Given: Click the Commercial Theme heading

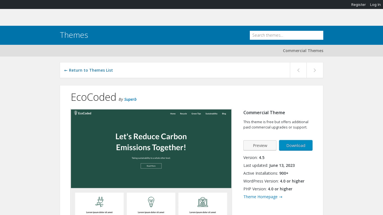Looking at the screenshot, I should [x=264, y=113].
